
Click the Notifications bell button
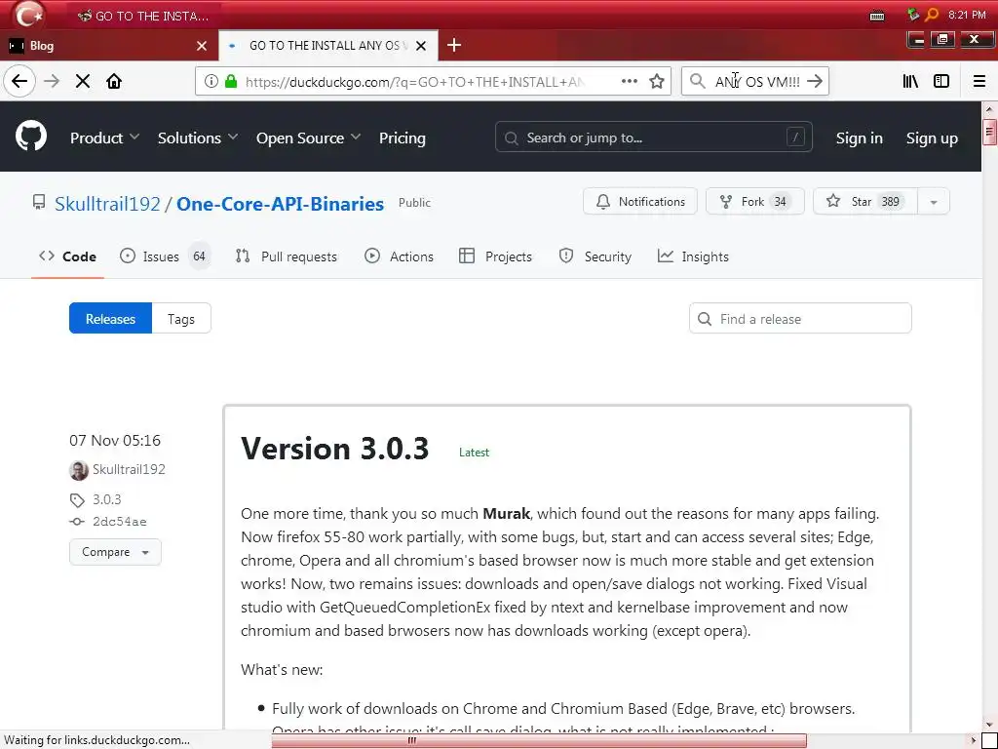[x=639, y=202]
